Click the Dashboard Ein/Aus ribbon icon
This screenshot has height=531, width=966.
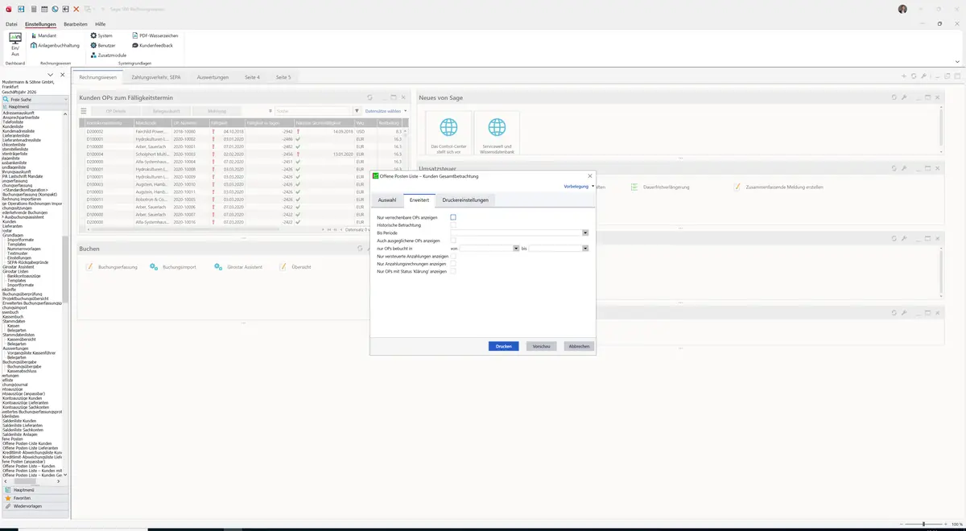coord(15,44)
